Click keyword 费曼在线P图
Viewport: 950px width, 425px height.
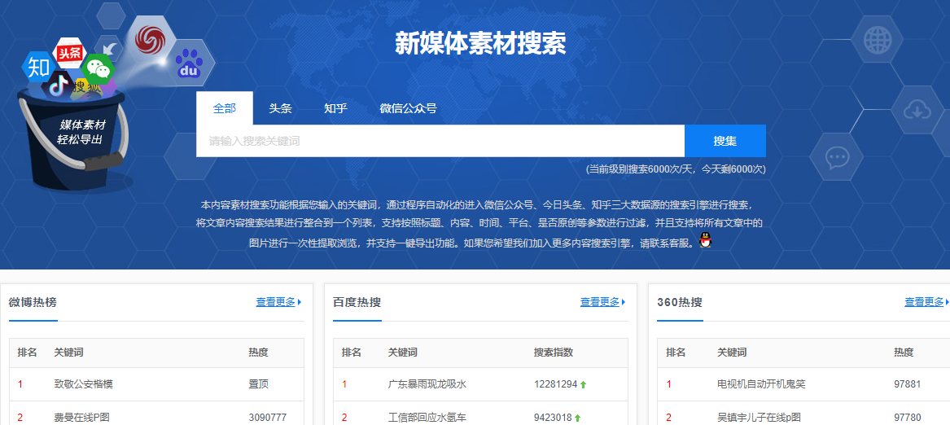click(x=81, y=418)
